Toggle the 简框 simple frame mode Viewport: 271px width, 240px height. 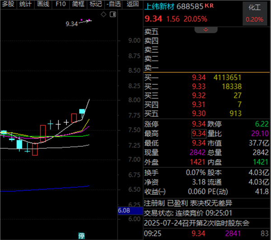78,4
